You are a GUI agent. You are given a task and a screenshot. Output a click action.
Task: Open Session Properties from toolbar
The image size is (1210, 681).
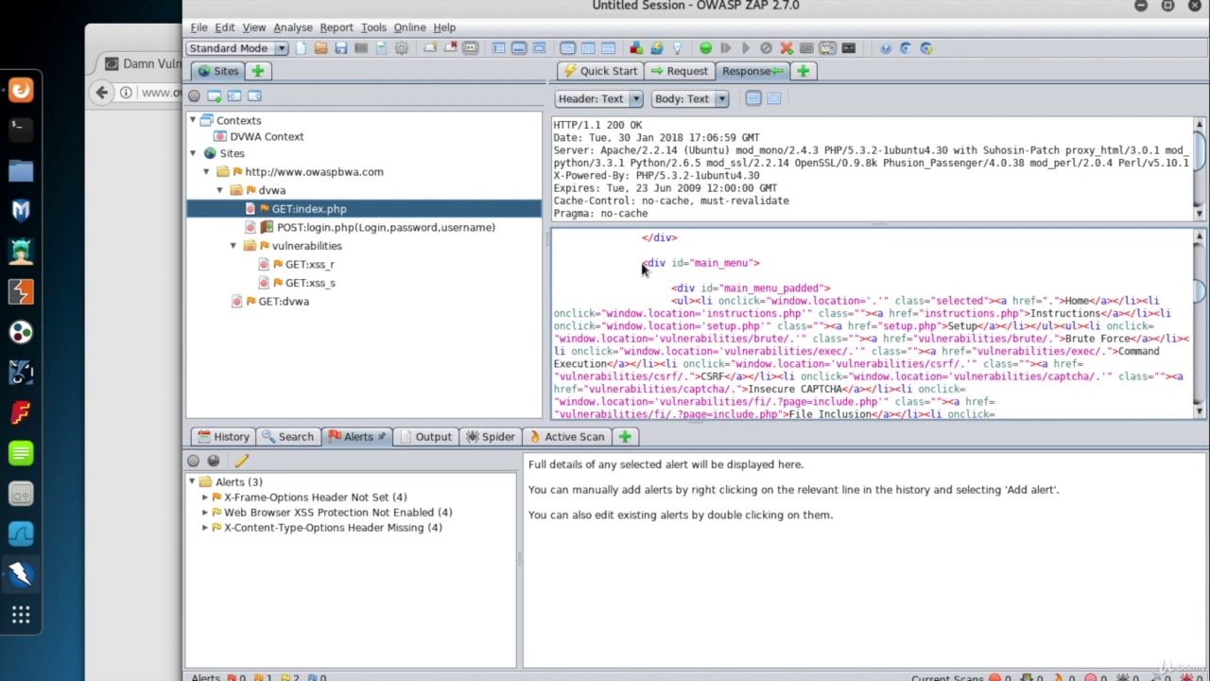coord(381,48)
